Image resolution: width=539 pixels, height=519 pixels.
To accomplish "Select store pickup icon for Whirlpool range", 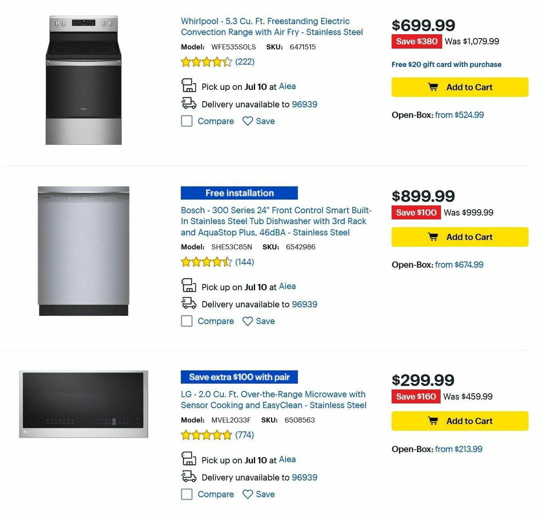I will pyautogui.click(x=189, y=85).
